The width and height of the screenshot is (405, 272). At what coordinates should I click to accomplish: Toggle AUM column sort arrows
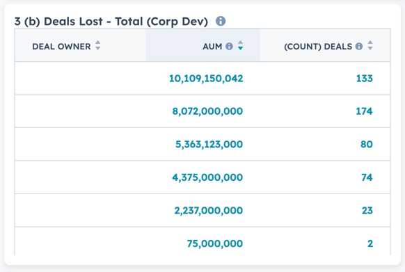click(x=241, y=45)
